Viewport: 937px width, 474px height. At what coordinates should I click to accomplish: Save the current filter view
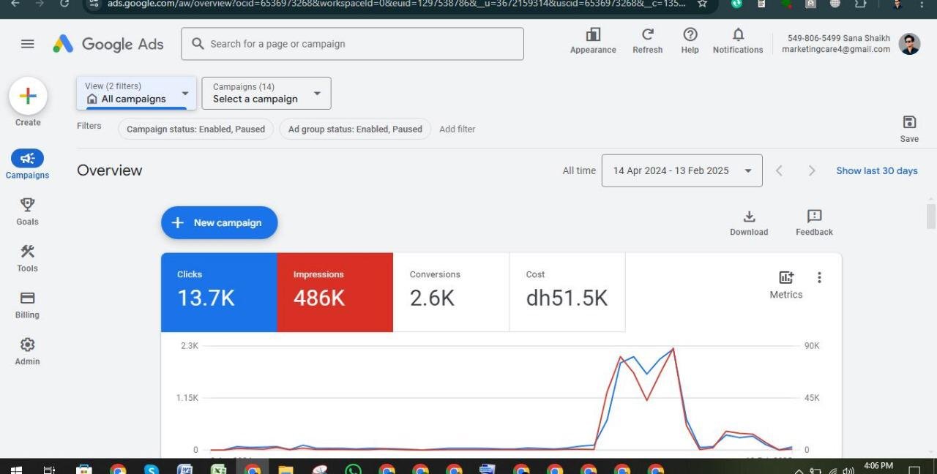pyautogui.click(x=909, y=129)
